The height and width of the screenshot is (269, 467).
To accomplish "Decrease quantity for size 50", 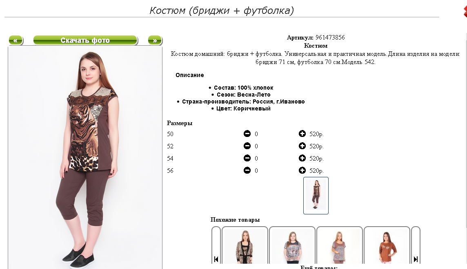I will (247, 134).
